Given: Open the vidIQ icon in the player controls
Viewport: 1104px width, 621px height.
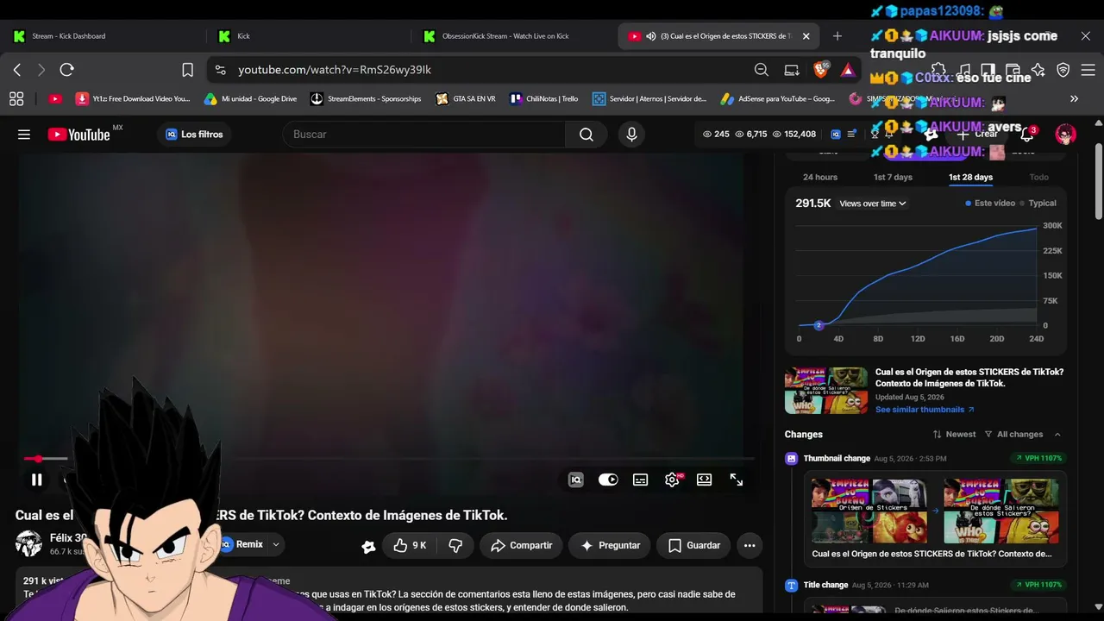Looking at the screenshot, I should coord(576,480).
